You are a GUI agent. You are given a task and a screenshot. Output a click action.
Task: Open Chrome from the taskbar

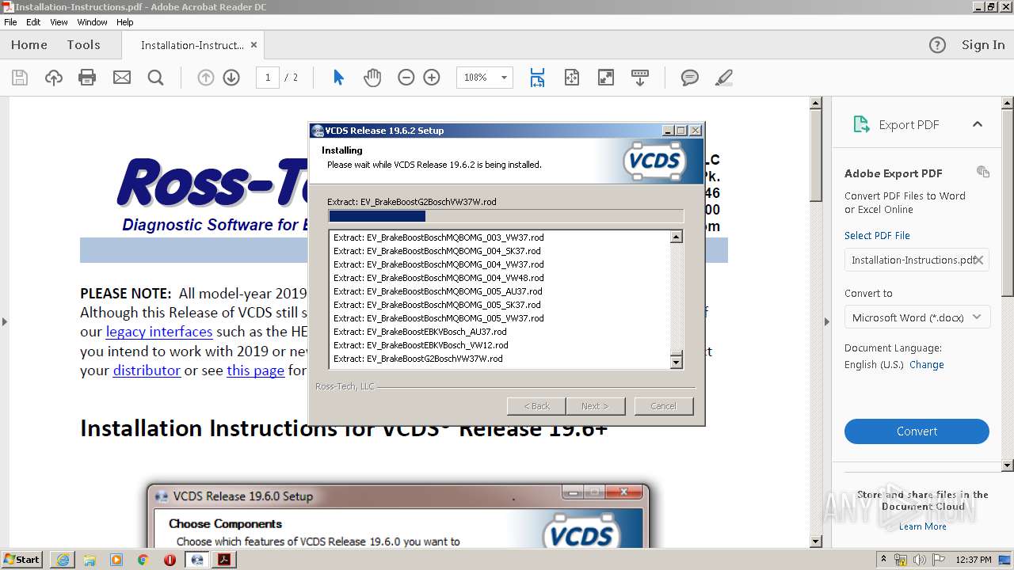(x=143, y=560)
